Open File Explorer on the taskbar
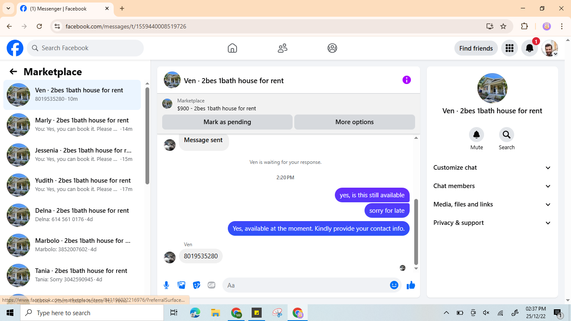This screenshot has height=321, width=571. pyautogui.click(x=215, y=313)
